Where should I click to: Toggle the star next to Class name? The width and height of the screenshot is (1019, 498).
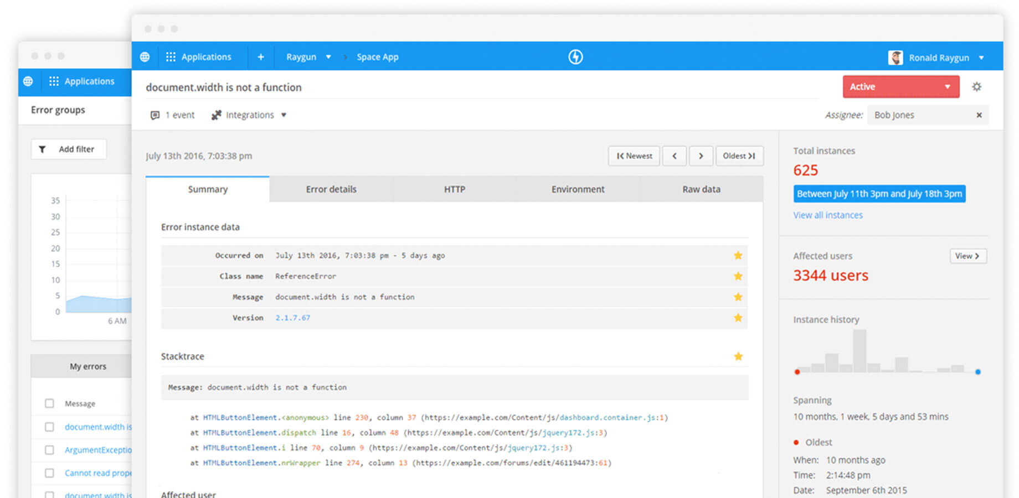coord(738,276)
